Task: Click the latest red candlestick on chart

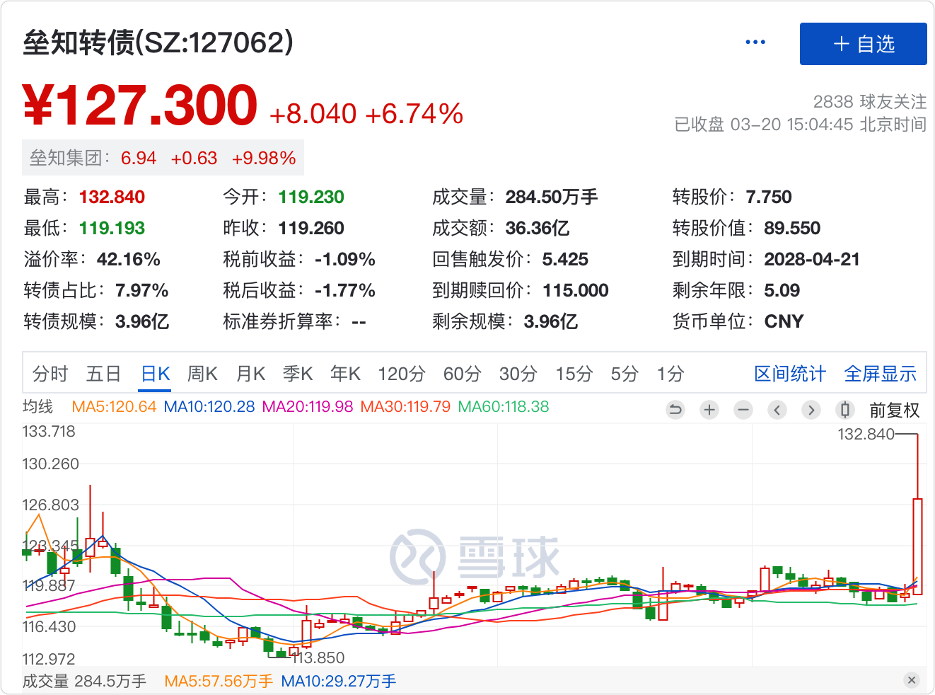Action: (917, 545)
